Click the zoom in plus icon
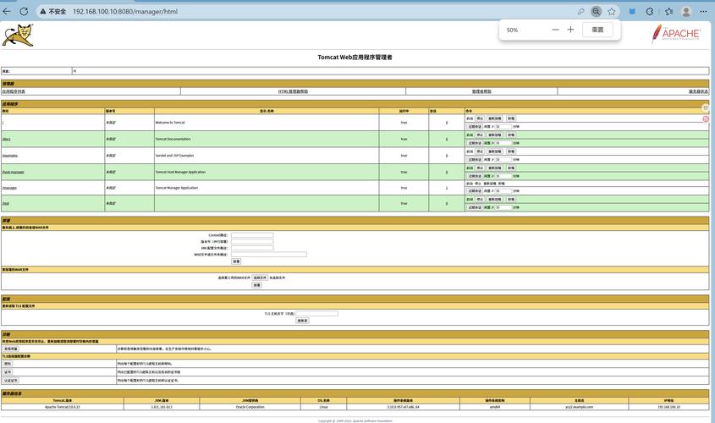Viewport: 715px width, 423px height. [x=570, y=30]
